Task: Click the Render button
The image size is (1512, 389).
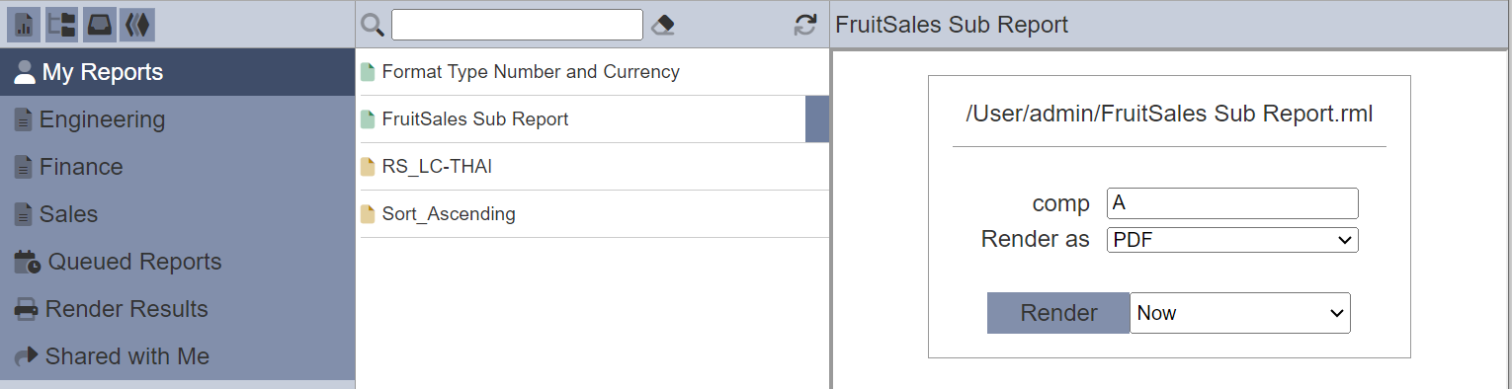Action: 1058,313
